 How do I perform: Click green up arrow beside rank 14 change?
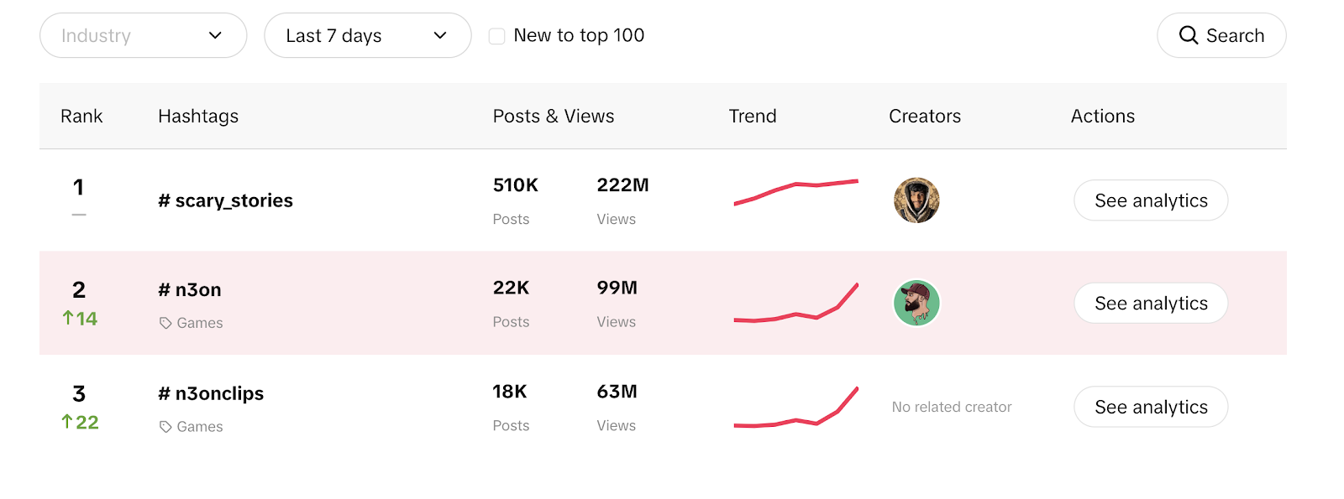click(x=68, y=318)
